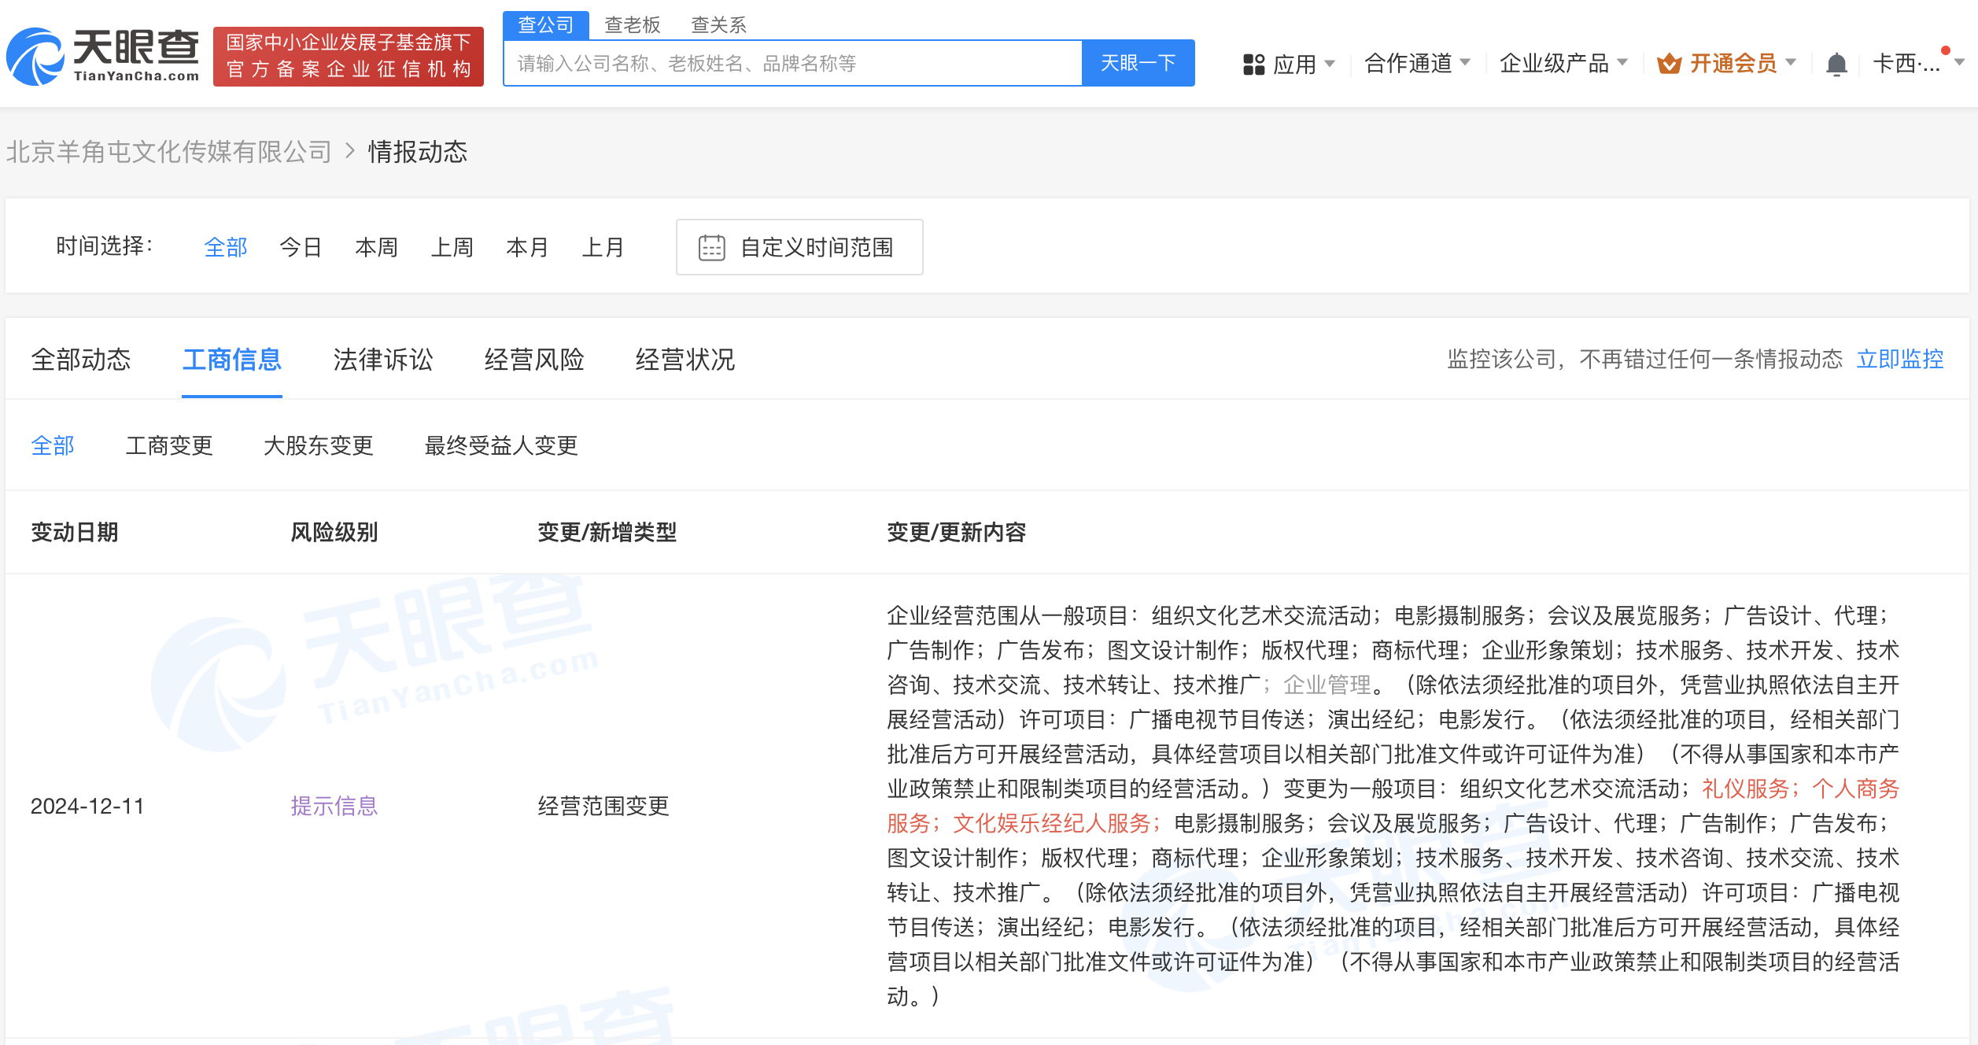Switch to the 查老板 search tab
Viewport: 1978px width, 1045px height.
632,24
